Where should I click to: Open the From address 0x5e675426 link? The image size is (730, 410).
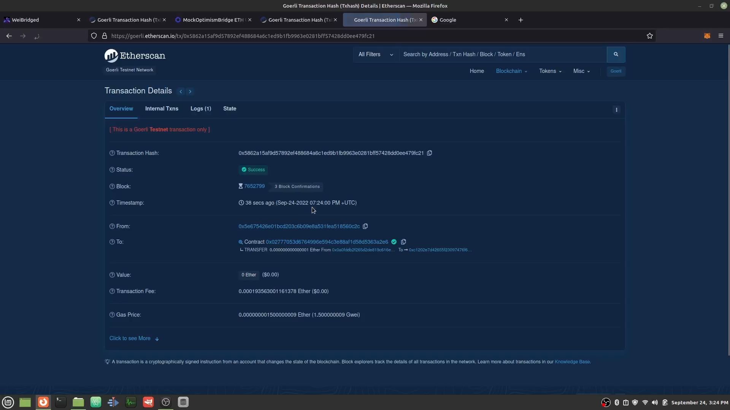click(299, 226)
